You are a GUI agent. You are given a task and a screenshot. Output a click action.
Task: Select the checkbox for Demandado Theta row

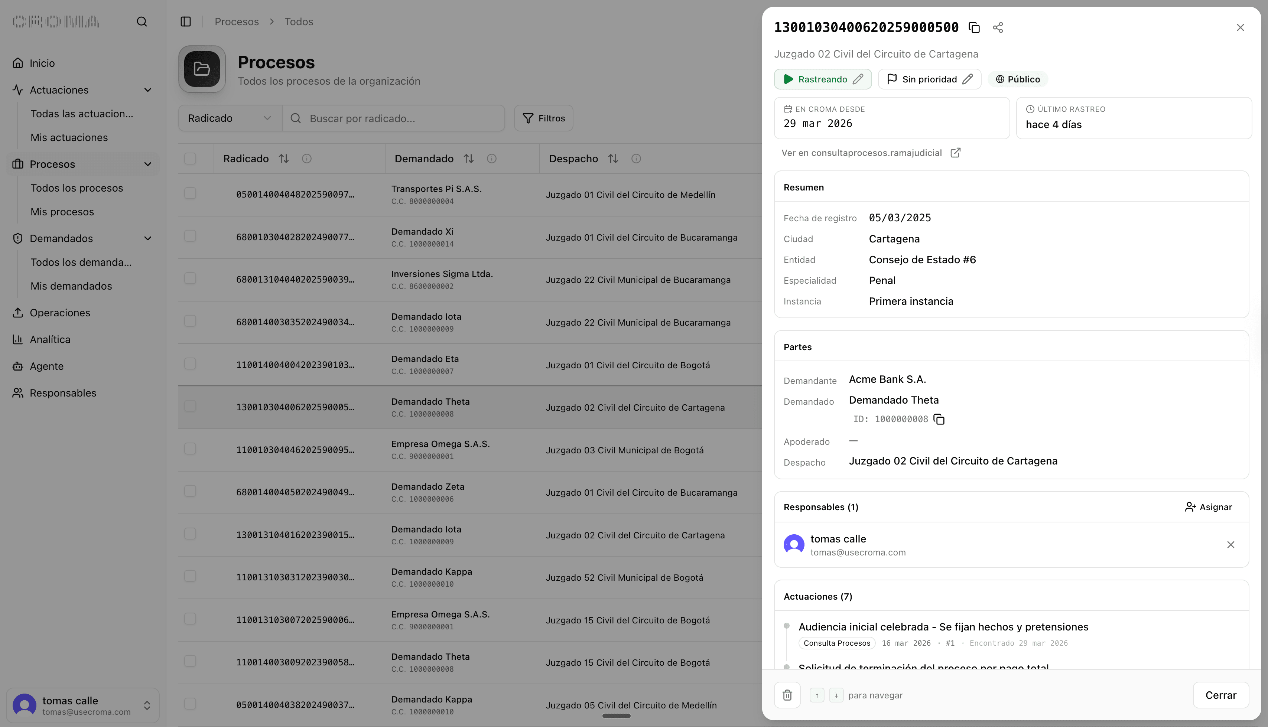coord(190,406)
